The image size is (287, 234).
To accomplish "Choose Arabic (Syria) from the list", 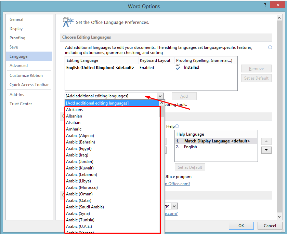I will [x=112, y=214].
